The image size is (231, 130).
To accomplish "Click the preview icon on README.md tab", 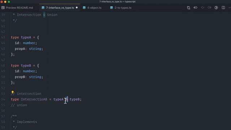I will [3, 8].
